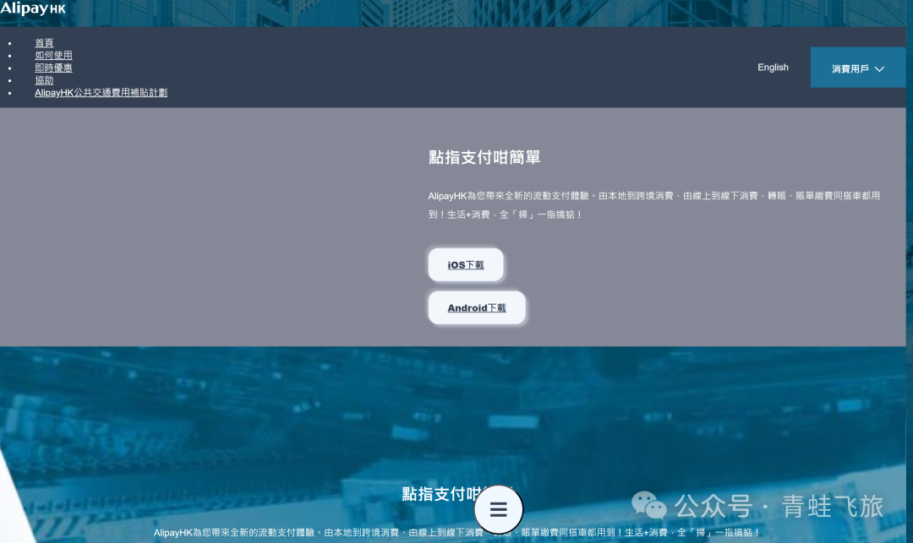Open AlipayHK公共交通費用補貼計劃 link

click(101, 93)
